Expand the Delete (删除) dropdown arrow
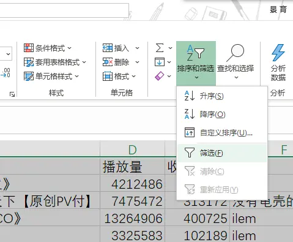293x242 pixels. coord(137,62)
